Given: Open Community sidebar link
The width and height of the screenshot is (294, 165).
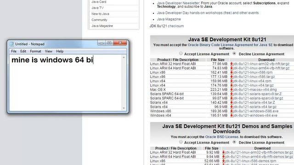Looking at the screenshot, I should (99, 20).
